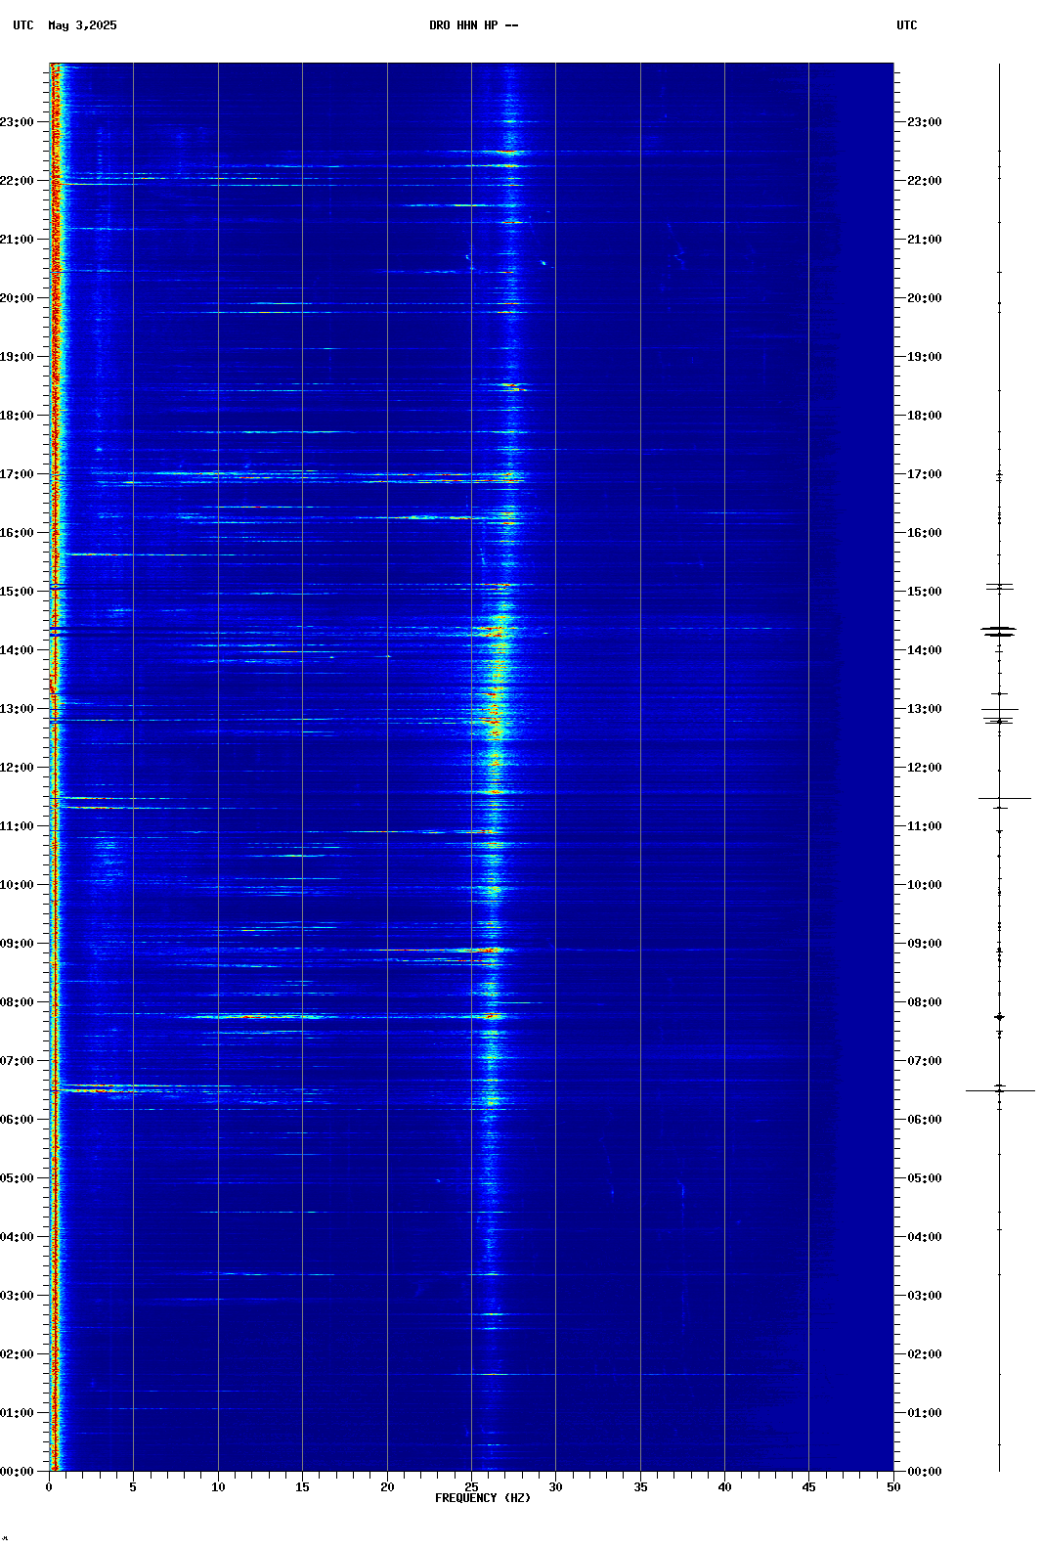Image resolution: width=1042 pixels, height=1549 pixels.
Task: Select the "20" tick label on the frequency axis
Action: click(387, 1487)
